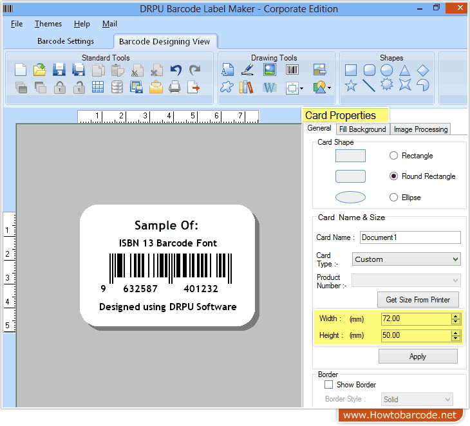This screenshot has height=426, width=470.
Task: Click the Save As double-floppy icon
Action: [79, 70]
